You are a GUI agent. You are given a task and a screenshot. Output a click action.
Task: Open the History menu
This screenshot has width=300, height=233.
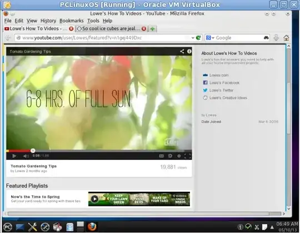click(48, 21)
